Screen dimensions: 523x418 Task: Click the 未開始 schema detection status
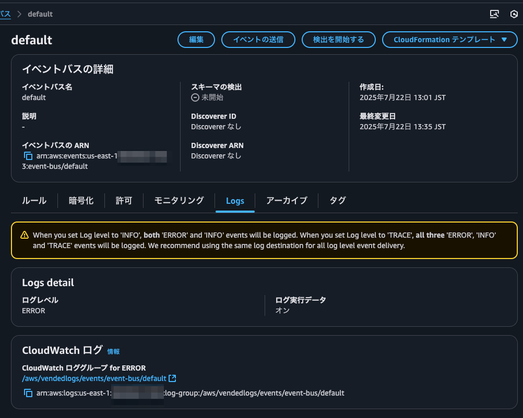(x=212, y=97)
